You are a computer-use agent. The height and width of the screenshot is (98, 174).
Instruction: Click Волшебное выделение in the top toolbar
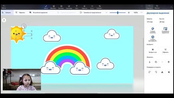(x=38, y=13)
